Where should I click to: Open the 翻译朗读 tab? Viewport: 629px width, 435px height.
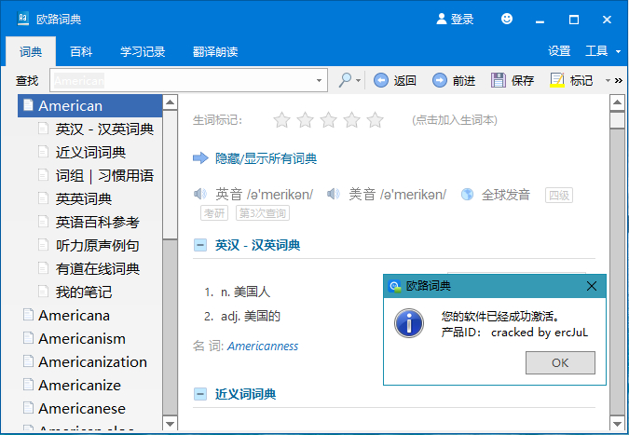[x=215, y=52]
